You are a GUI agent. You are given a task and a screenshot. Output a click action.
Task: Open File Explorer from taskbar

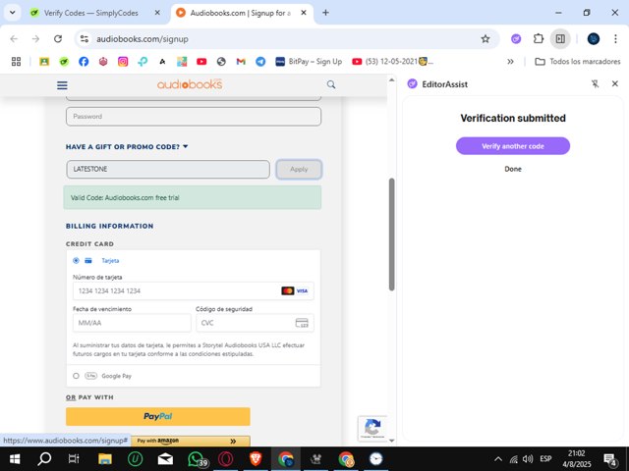105,459
